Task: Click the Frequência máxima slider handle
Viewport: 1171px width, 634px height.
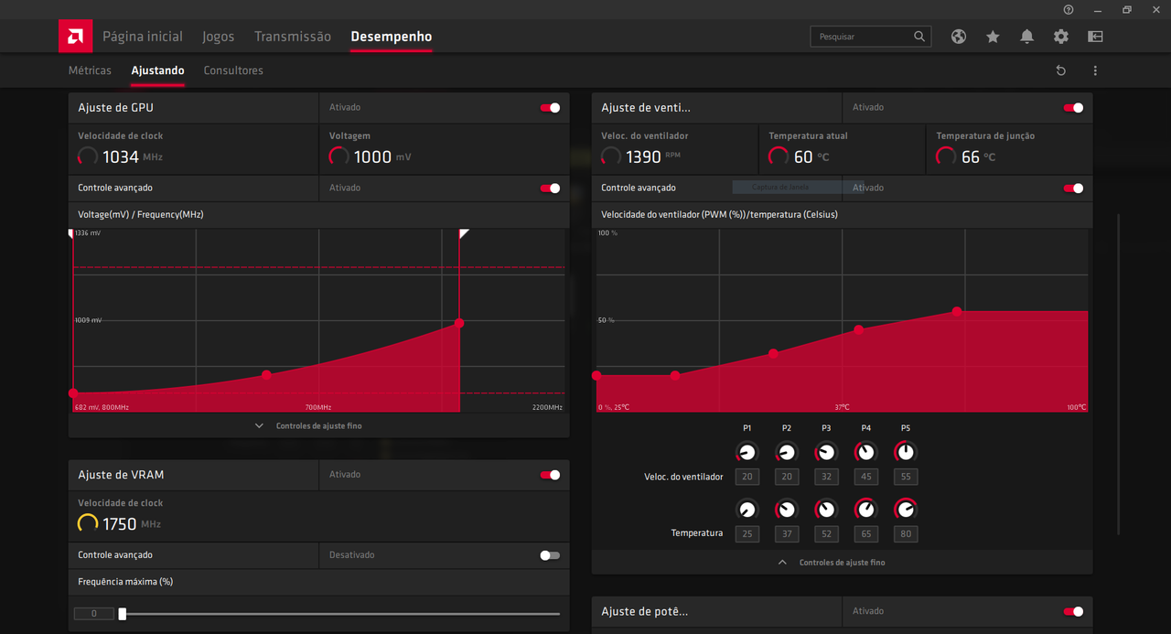Action: tap(123, 614)
